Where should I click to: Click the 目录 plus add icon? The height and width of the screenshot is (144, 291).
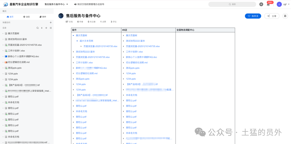(x=46, y=28)
